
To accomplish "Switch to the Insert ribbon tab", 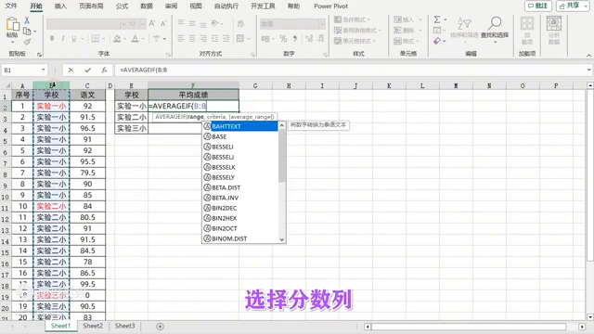I will [60, 6].
